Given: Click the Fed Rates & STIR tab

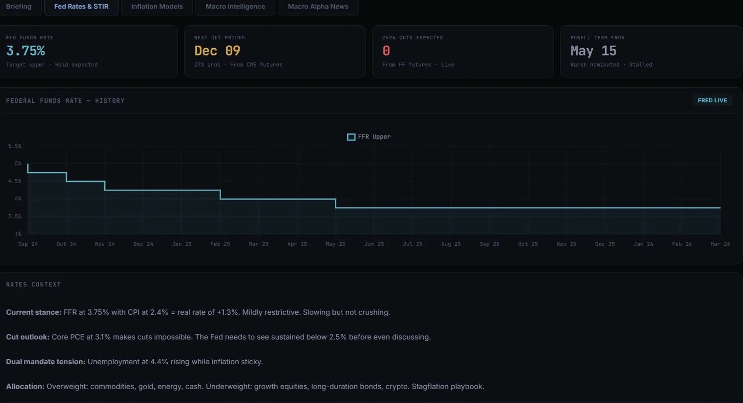Looking at the screenshot, I should [x=81, y=7].
